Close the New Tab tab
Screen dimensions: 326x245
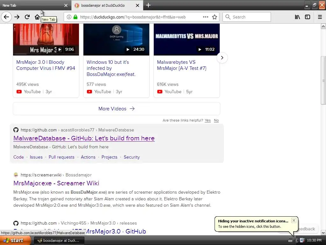point(66,5)
